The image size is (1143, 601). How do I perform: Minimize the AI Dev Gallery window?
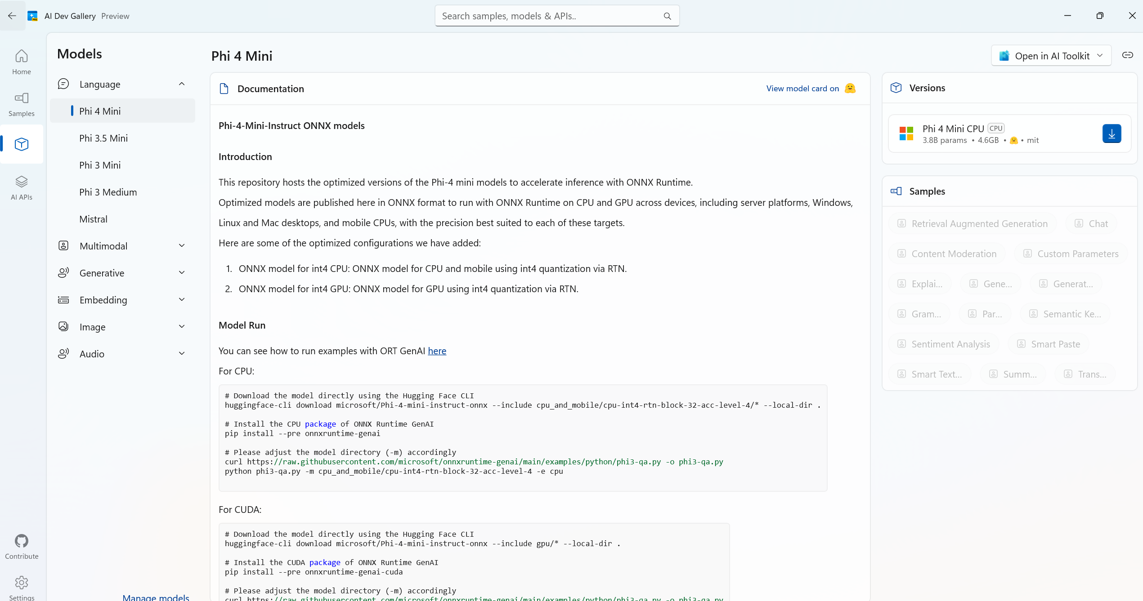pyautogui.click(x=1067, y=16)
